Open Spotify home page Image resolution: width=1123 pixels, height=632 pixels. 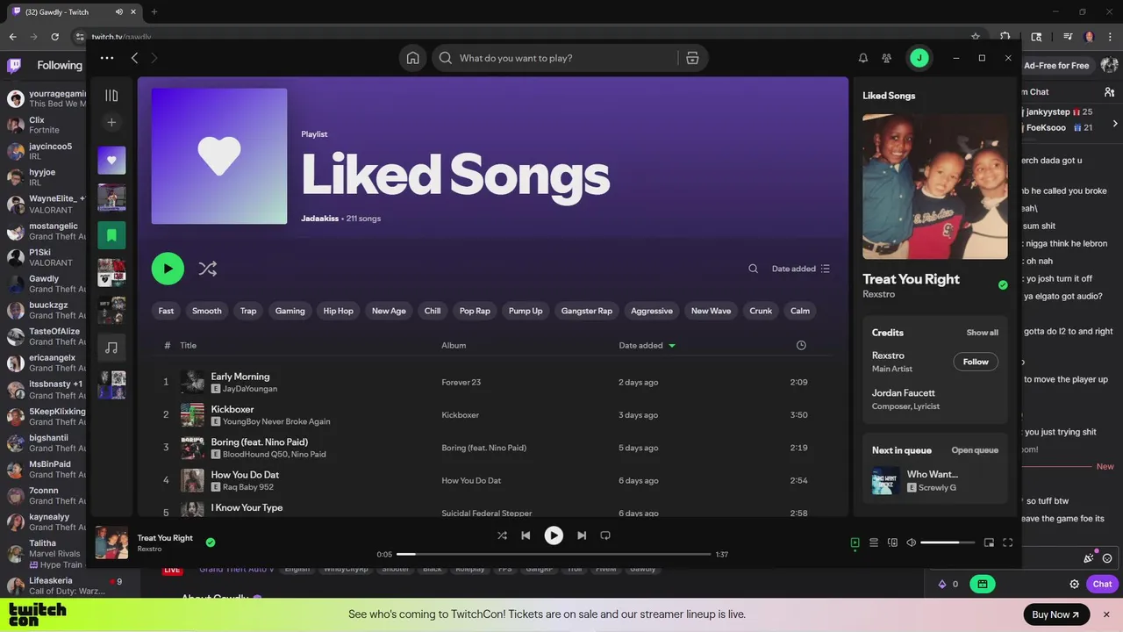[x=412, y=58]
